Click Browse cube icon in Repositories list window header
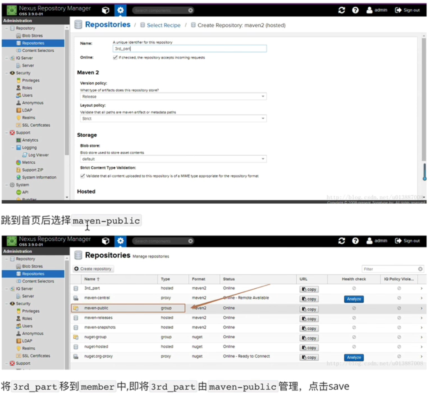 coord(106,241)
